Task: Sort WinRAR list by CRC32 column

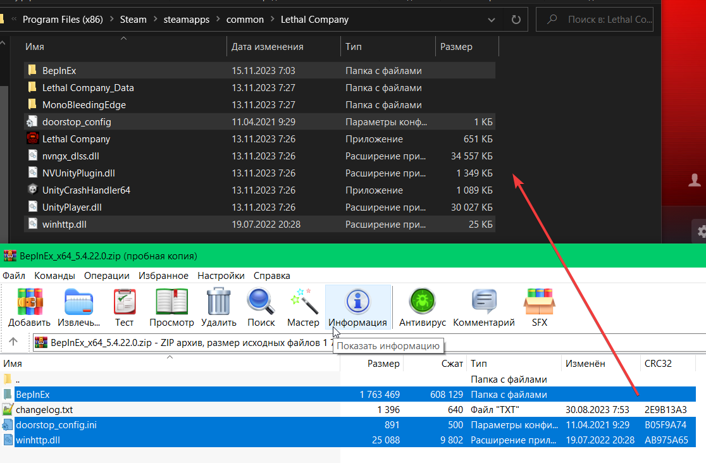Action: (668, 364)
